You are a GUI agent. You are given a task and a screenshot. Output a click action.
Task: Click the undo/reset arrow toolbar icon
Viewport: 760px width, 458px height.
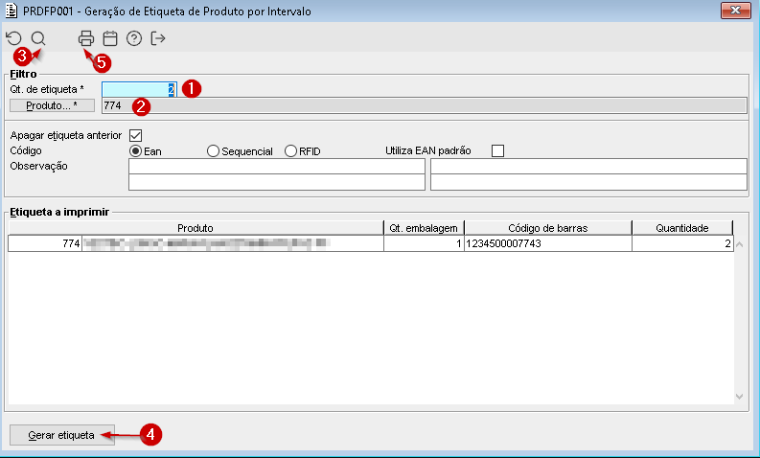tap(14, 38)
